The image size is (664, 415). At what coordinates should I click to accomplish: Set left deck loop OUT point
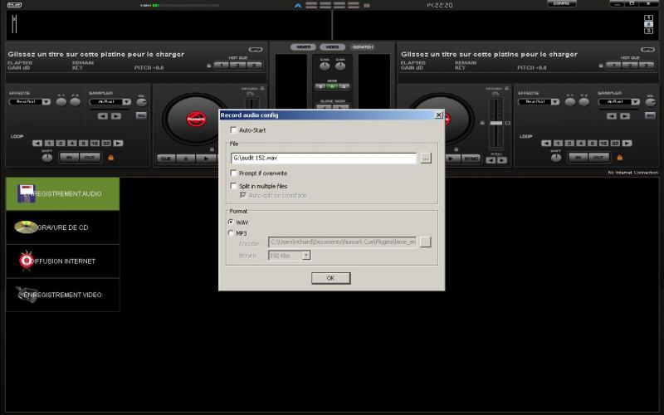click(x=90, y=158)
